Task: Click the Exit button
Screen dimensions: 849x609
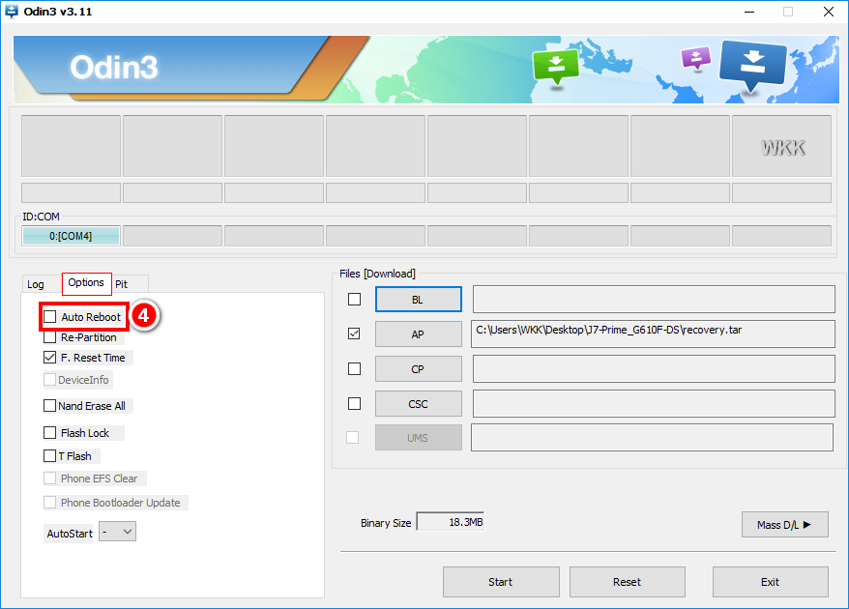Action: pos(770,582)
